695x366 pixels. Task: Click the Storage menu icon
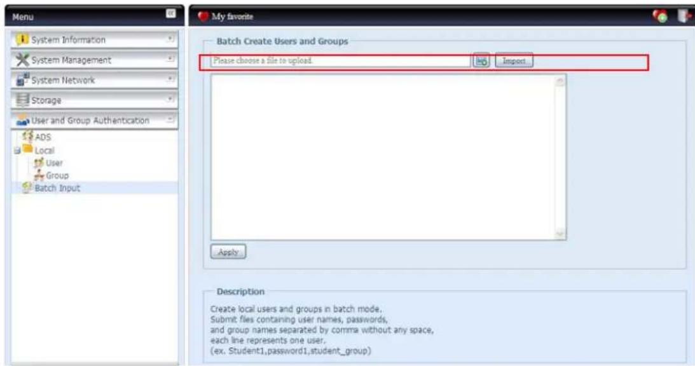tap(20, 100)
